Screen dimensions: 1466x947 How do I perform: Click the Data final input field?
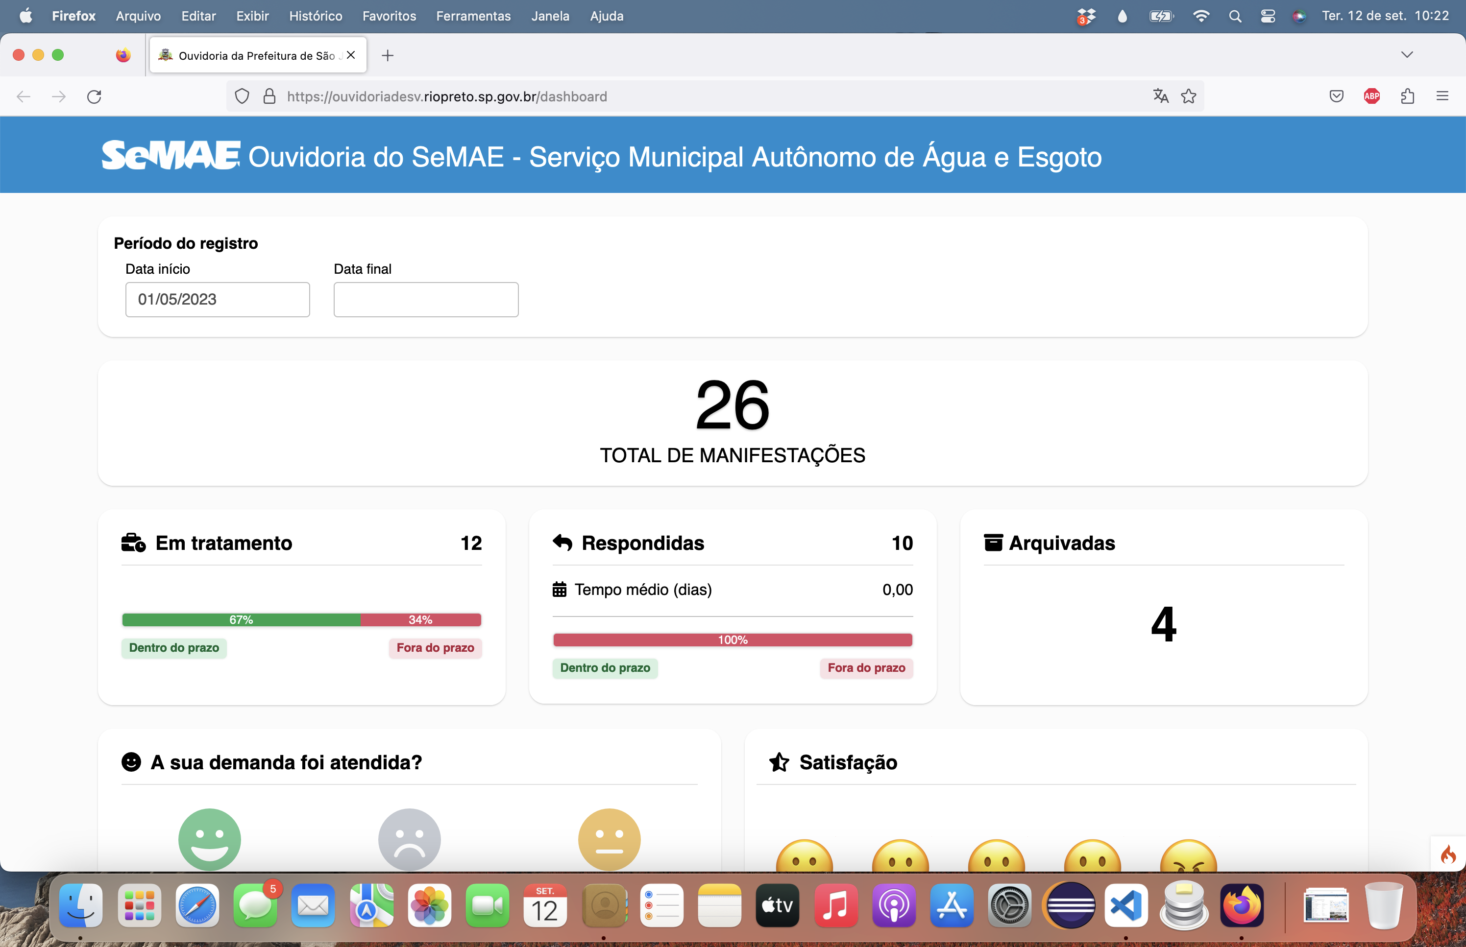coord(426,300)
